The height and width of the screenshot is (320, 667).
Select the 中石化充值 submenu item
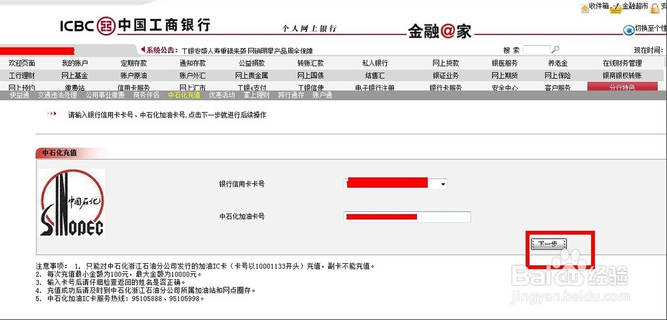tap(184, 95)
